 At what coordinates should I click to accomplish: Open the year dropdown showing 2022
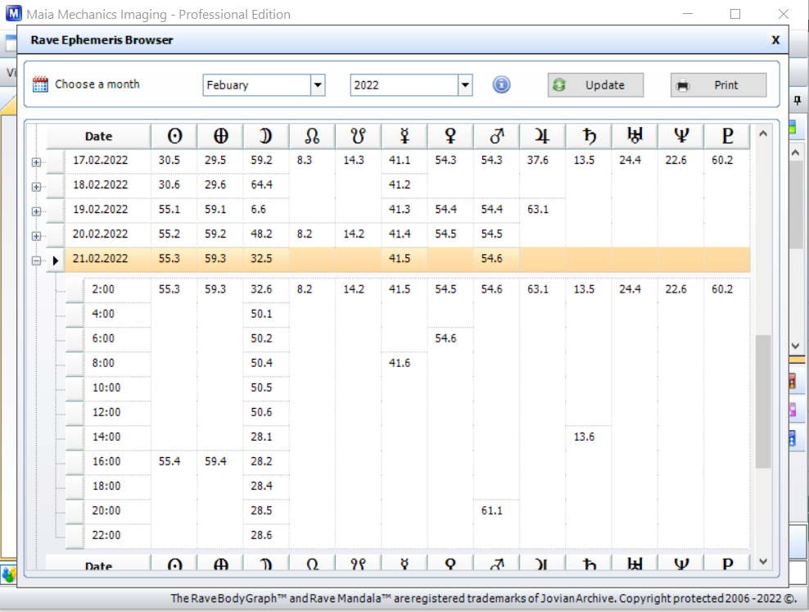tap(465, 85)
